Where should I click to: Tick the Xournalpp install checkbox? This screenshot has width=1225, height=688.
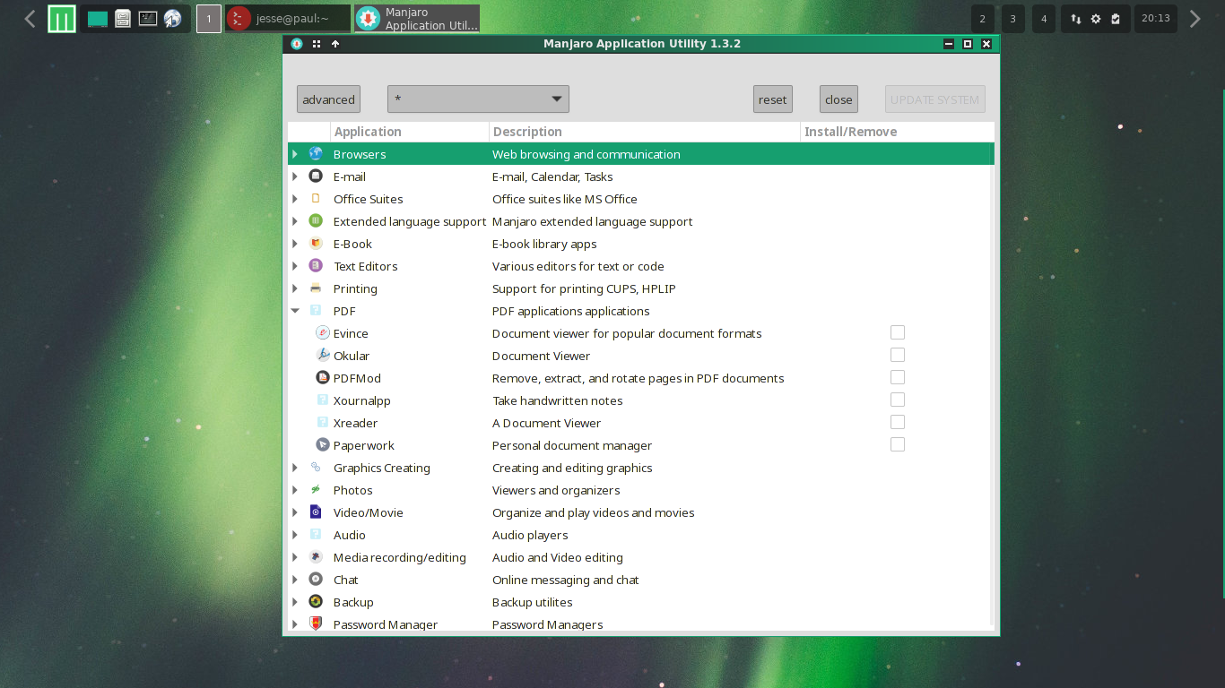point(898,400)
